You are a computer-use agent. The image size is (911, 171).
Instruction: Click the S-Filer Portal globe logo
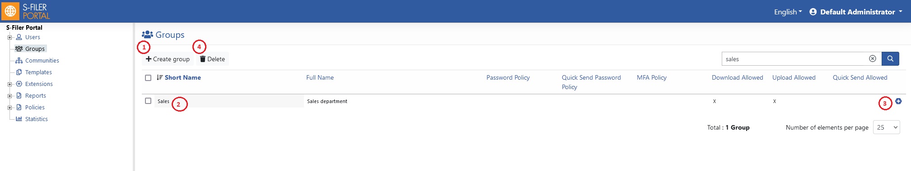pos(10,11)
